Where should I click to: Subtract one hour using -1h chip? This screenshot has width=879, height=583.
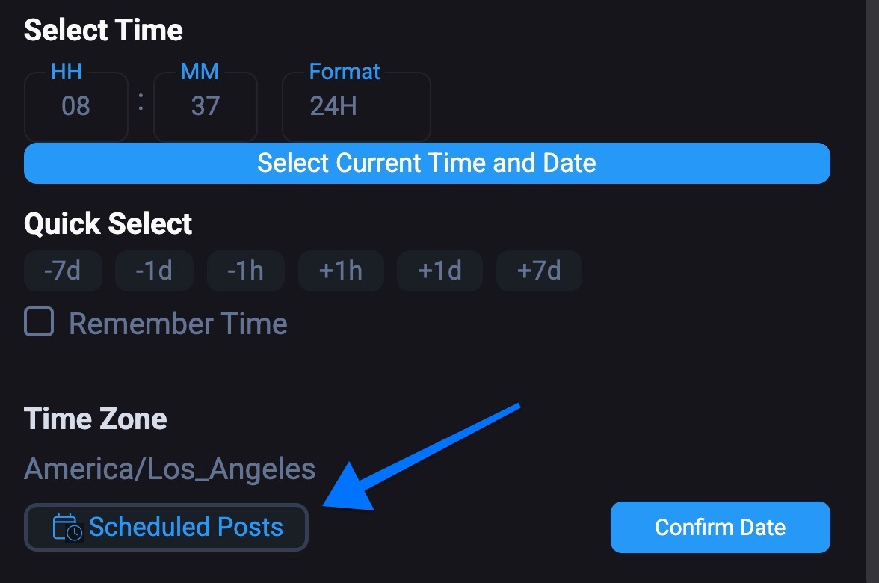click(x=246, y=271)
